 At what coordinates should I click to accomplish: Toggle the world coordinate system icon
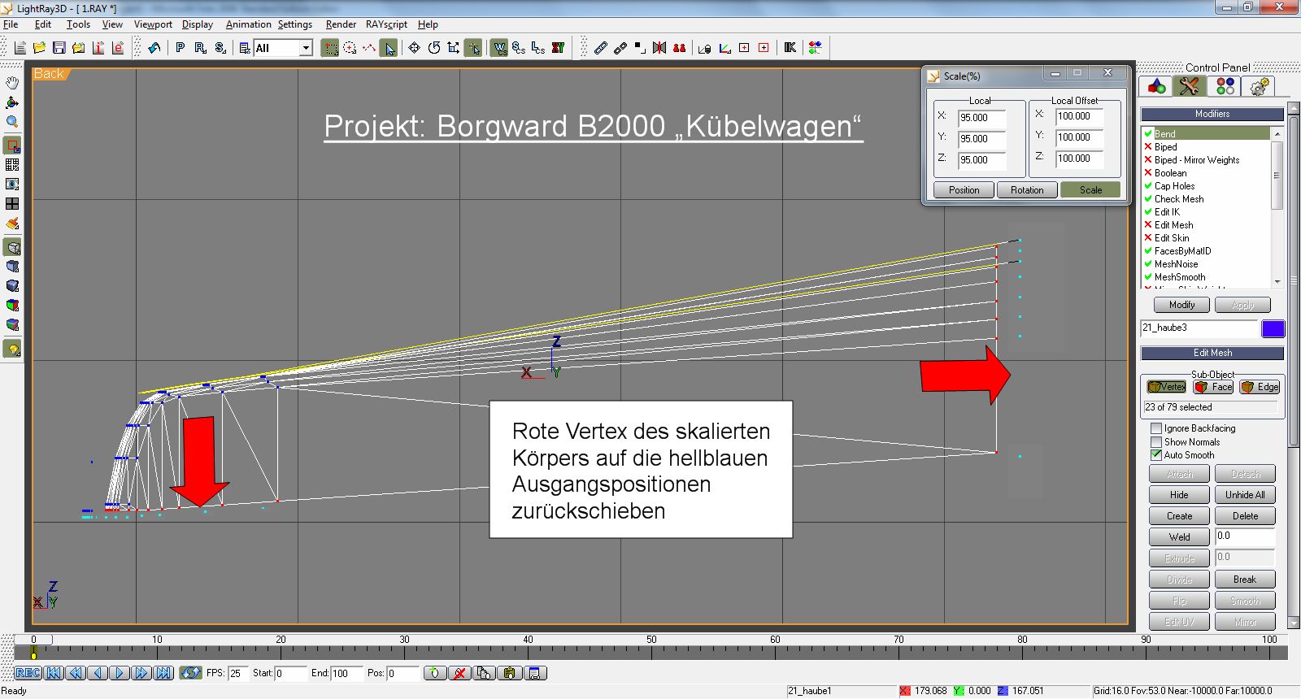click(498, 48)
